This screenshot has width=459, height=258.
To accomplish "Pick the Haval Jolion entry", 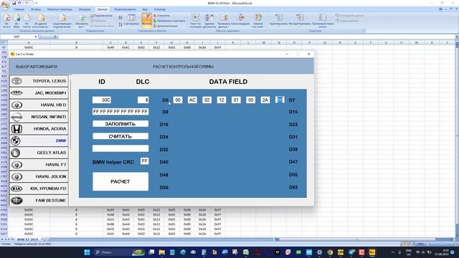I will pyautogui.click(x=39, y=177).
